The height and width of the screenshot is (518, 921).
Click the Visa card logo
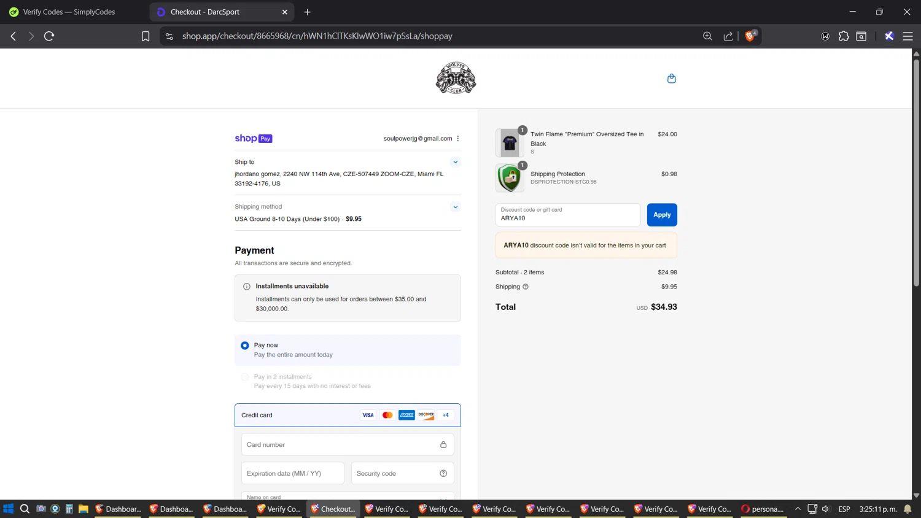click(x=368, y=416)
